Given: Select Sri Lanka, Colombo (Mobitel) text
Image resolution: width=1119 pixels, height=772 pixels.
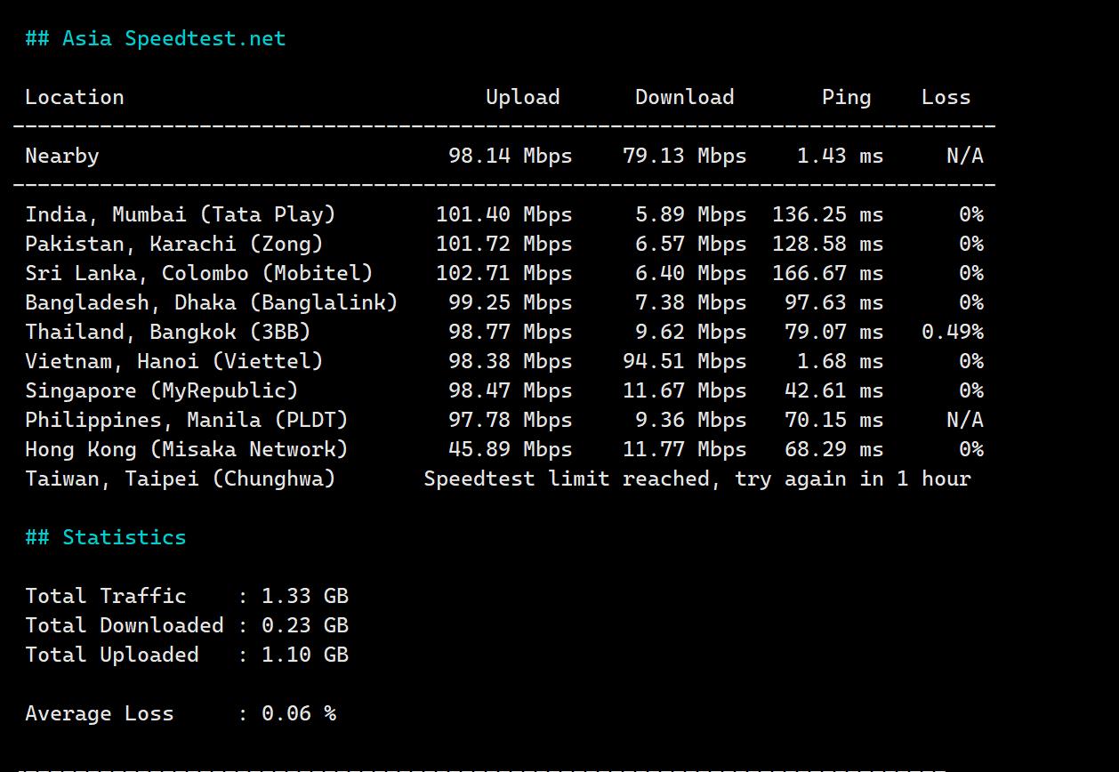Looking at the screenshot, I should click(199, 273).
